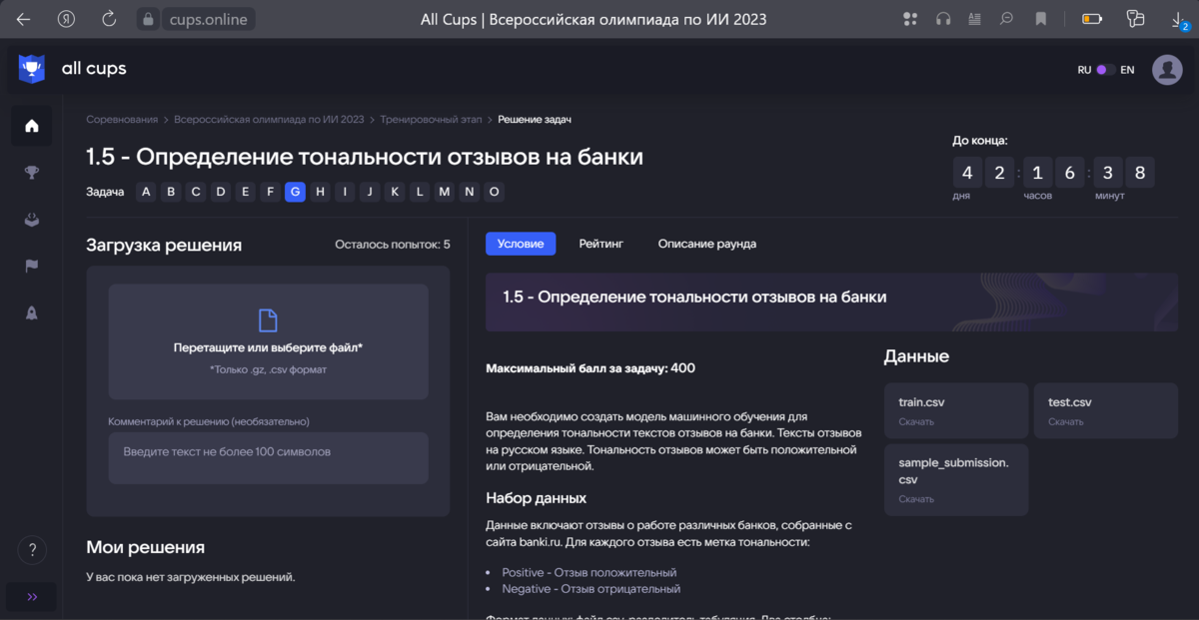Click the Осталось попыток: 5 text
The image size is (1199, 620).
tap(393, 245)
